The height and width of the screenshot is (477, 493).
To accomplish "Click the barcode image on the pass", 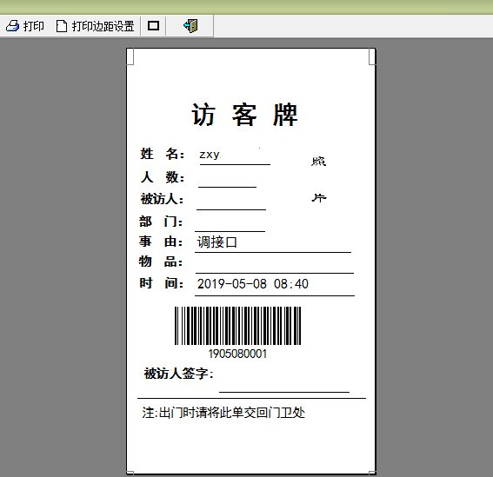I will pos(237,326).
